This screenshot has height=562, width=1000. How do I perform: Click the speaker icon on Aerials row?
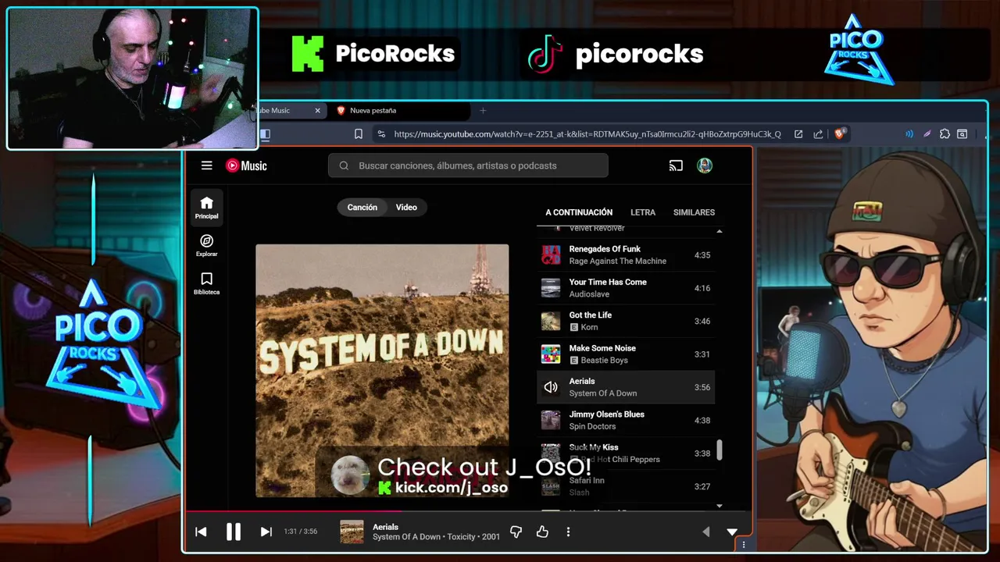point(551,387)
